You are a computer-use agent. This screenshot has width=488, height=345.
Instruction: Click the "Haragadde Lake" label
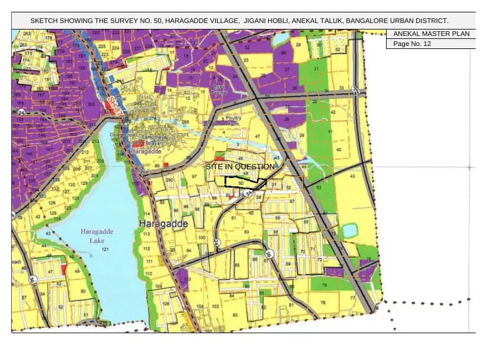click(97, 236)
